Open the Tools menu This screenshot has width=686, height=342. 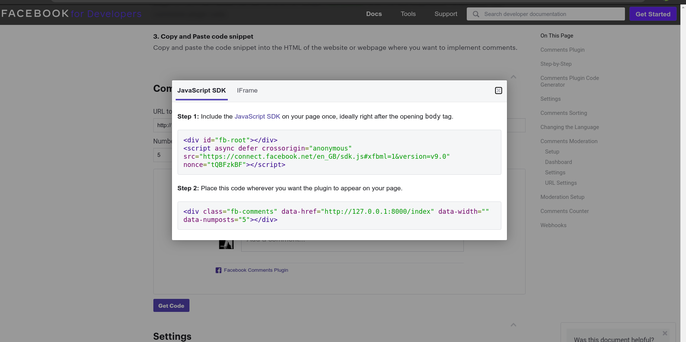coord(408,14)
